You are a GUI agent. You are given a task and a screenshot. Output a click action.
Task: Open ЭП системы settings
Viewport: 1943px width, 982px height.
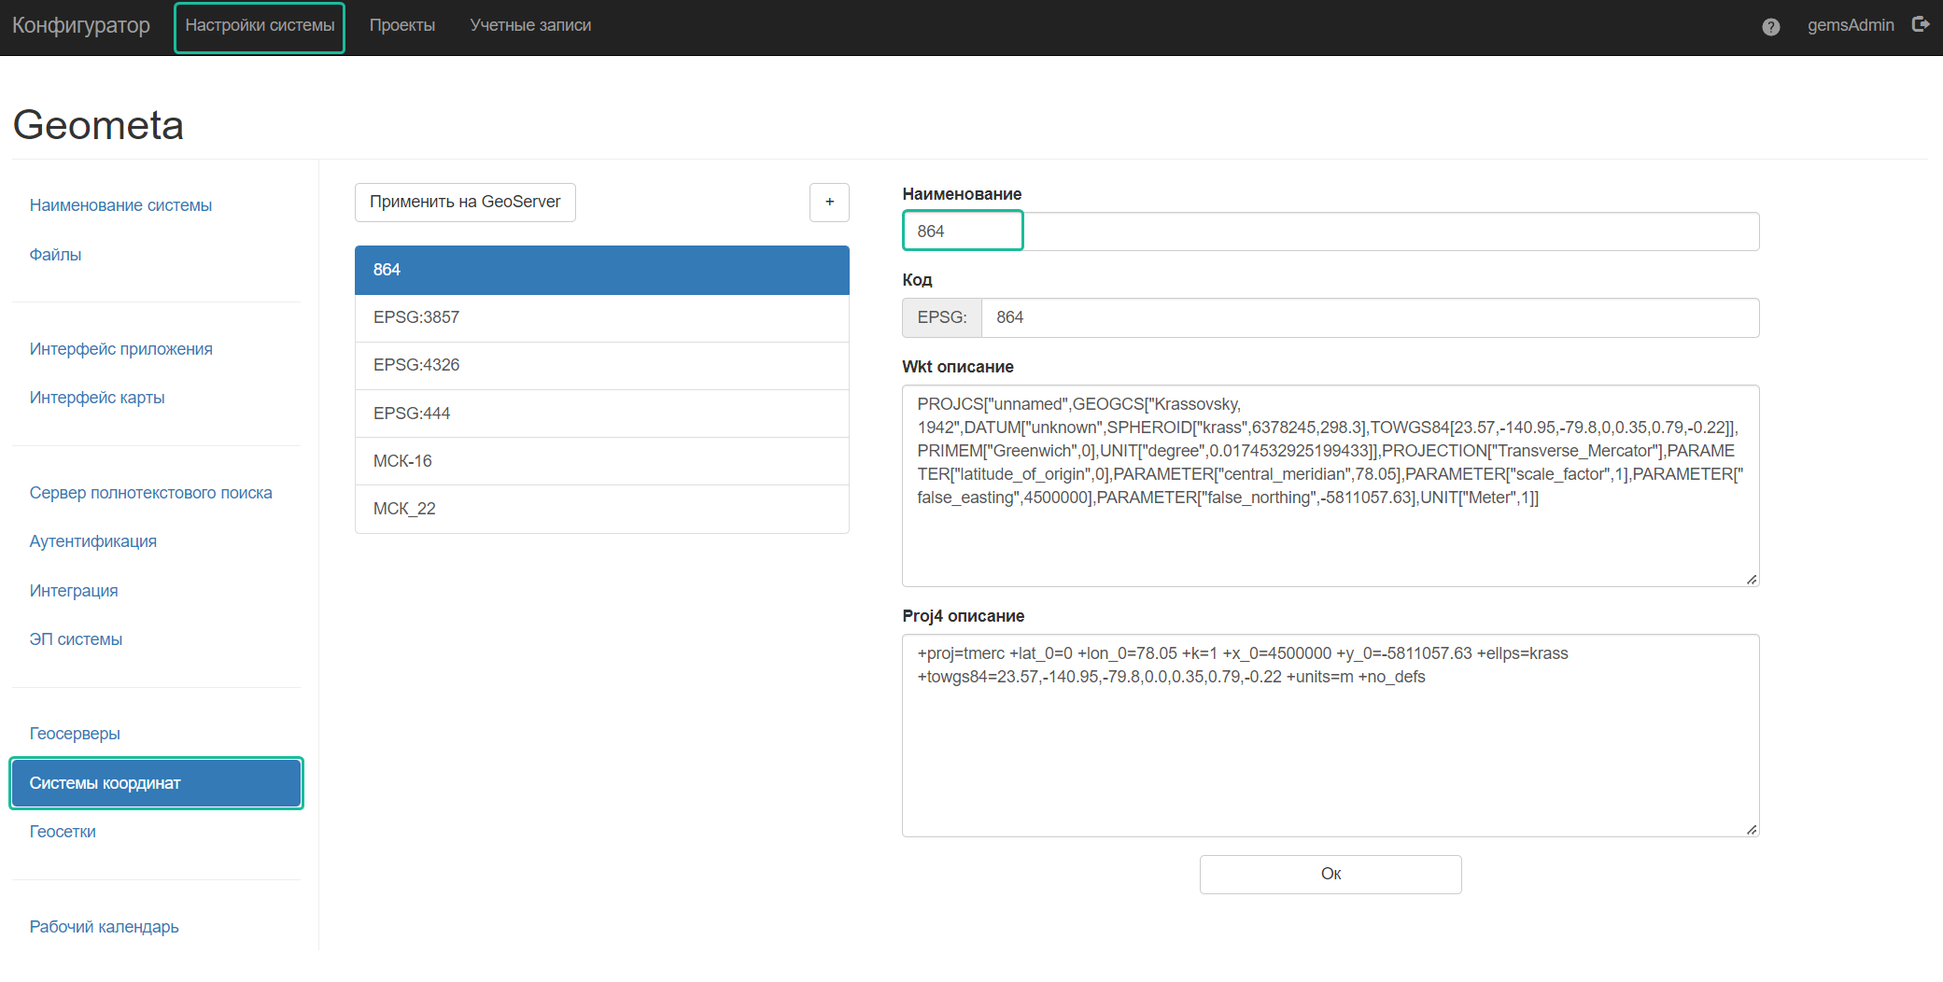76,639
